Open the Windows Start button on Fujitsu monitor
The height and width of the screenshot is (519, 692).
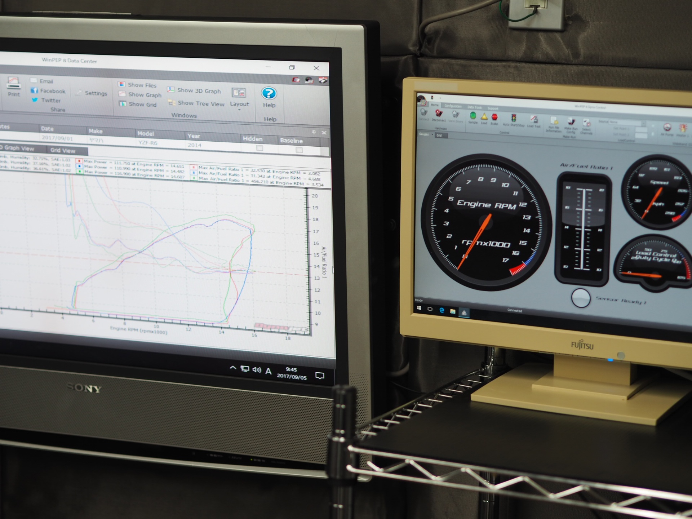coord(419,308)
